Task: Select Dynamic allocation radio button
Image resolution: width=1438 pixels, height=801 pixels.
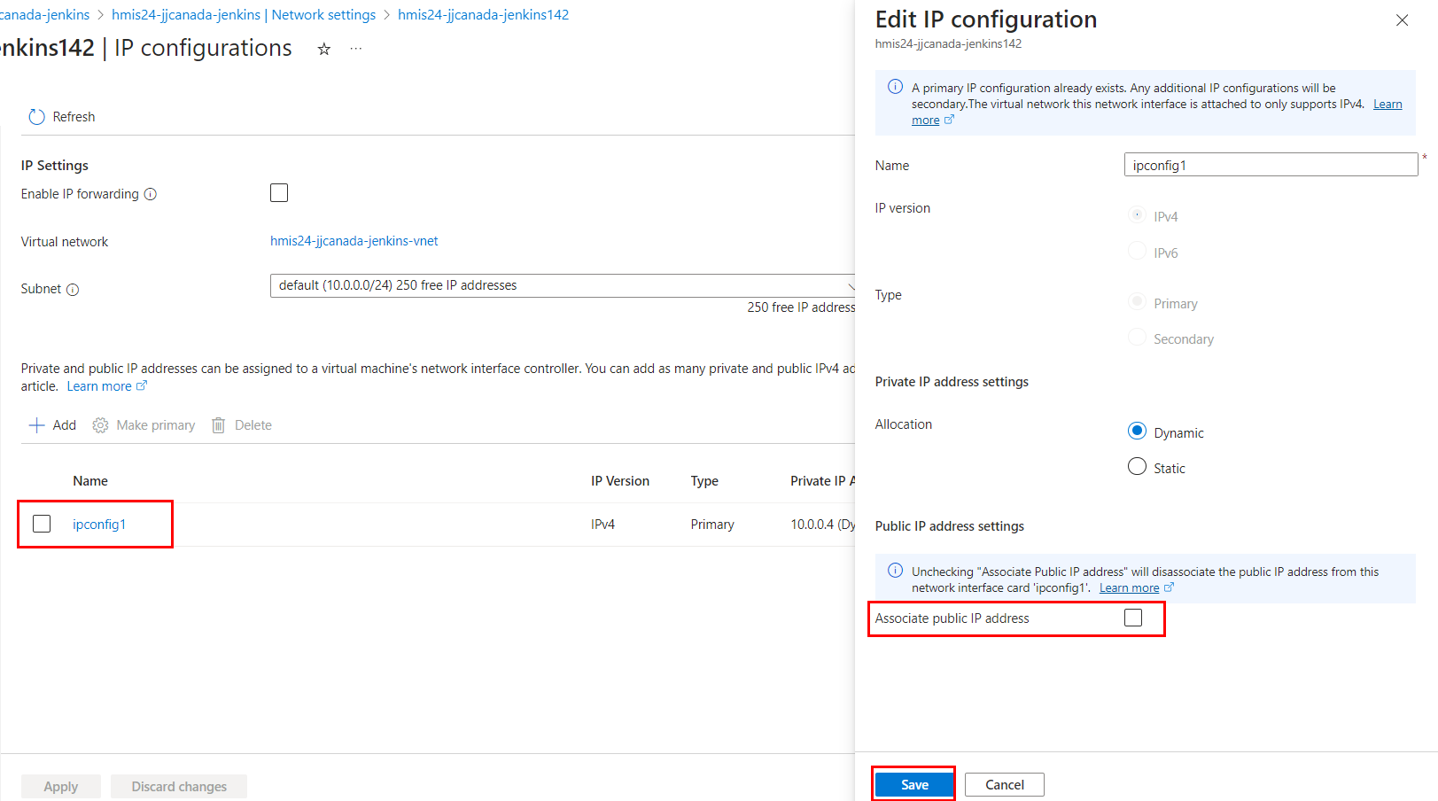Action: [1137, 432]
